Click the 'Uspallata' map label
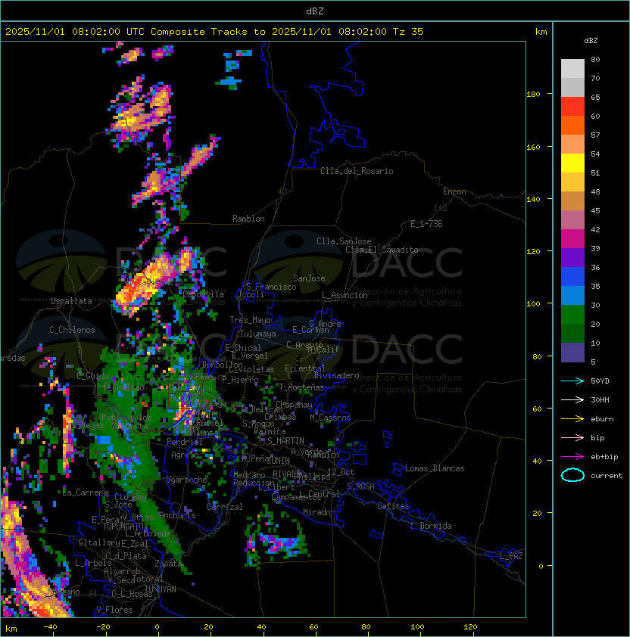 [71, 301]
